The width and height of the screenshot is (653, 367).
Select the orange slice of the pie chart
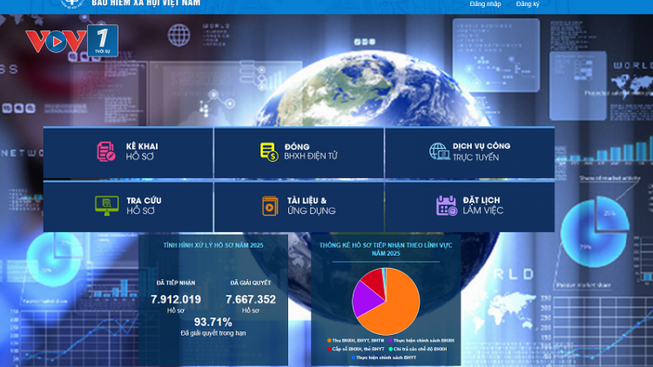coord(395,308)
